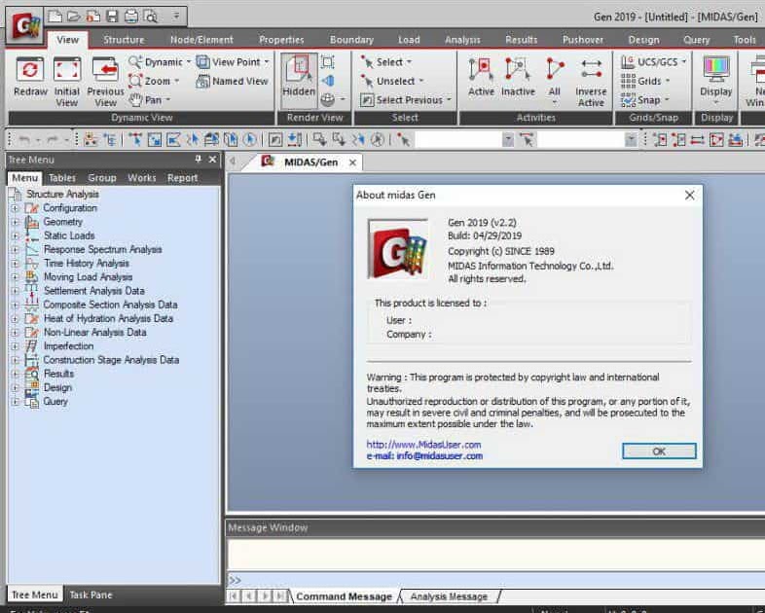765x613 pixels.
Task: Click the Undo icon in the toolbar
Action: click(24, 140)
